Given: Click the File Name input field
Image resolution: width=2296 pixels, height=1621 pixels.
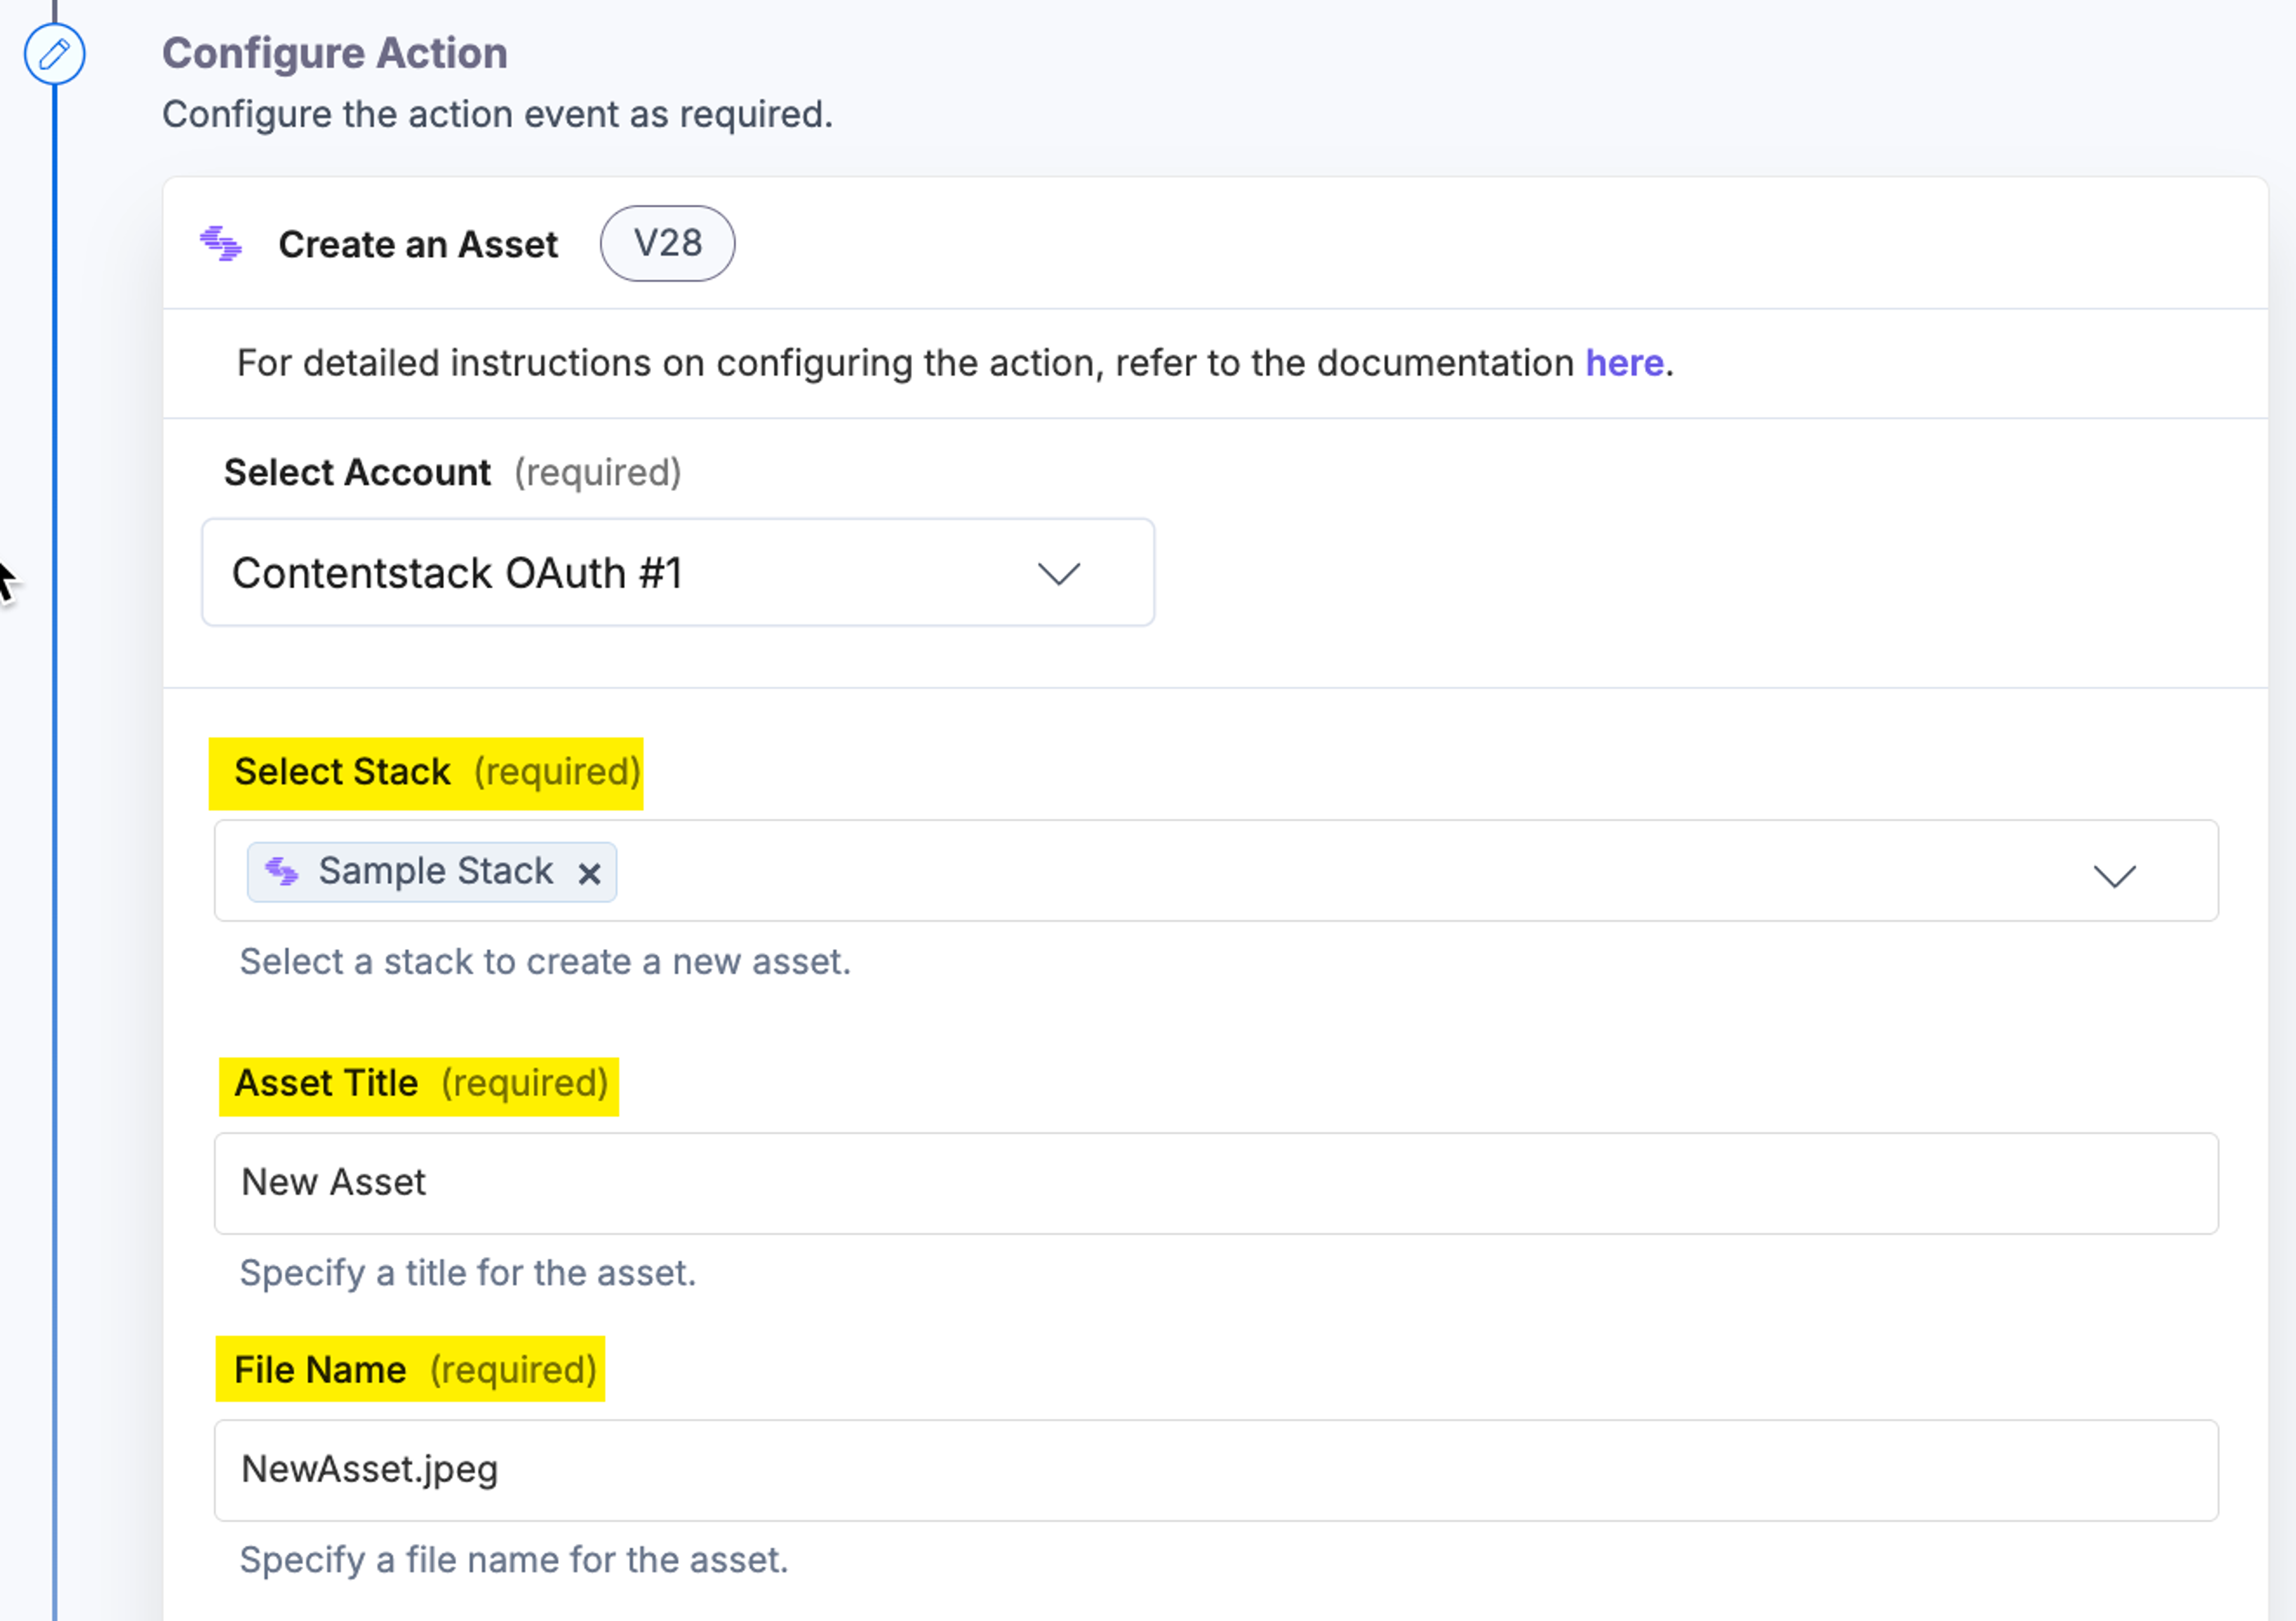Looking at the screenshot, I should coord(1216,1470).
